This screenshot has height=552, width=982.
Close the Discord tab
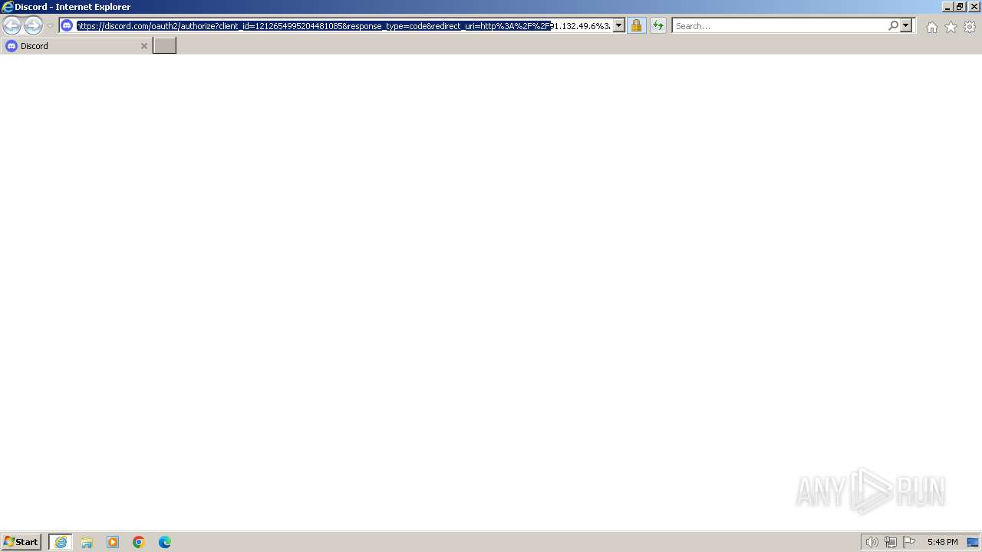pos(143,46)
